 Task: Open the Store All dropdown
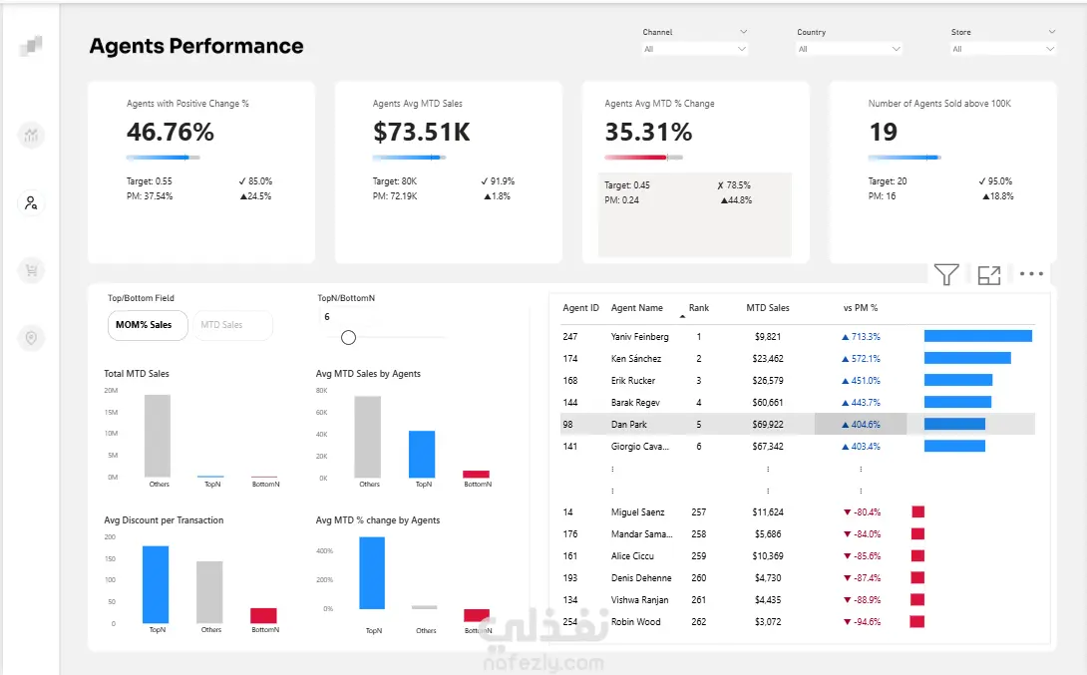coord(1003,49)
